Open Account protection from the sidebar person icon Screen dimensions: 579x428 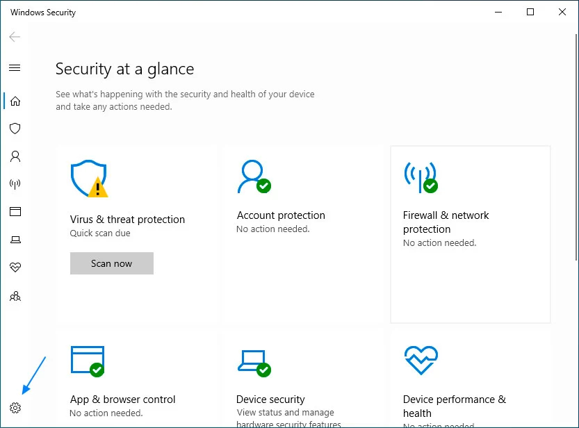[15, 156]
